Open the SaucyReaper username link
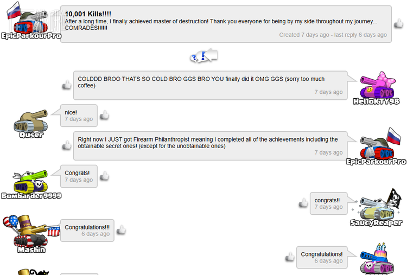 [x=377, y=222]
